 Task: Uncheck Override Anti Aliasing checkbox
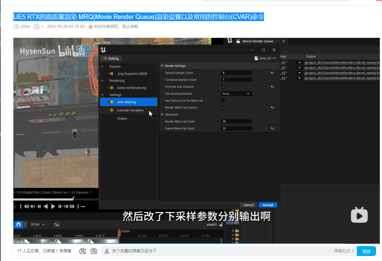pos(223,87)
